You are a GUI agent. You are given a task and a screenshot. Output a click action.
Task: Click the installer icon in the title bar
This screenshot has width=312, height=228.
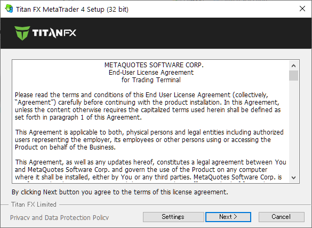[x=9, y=9]
